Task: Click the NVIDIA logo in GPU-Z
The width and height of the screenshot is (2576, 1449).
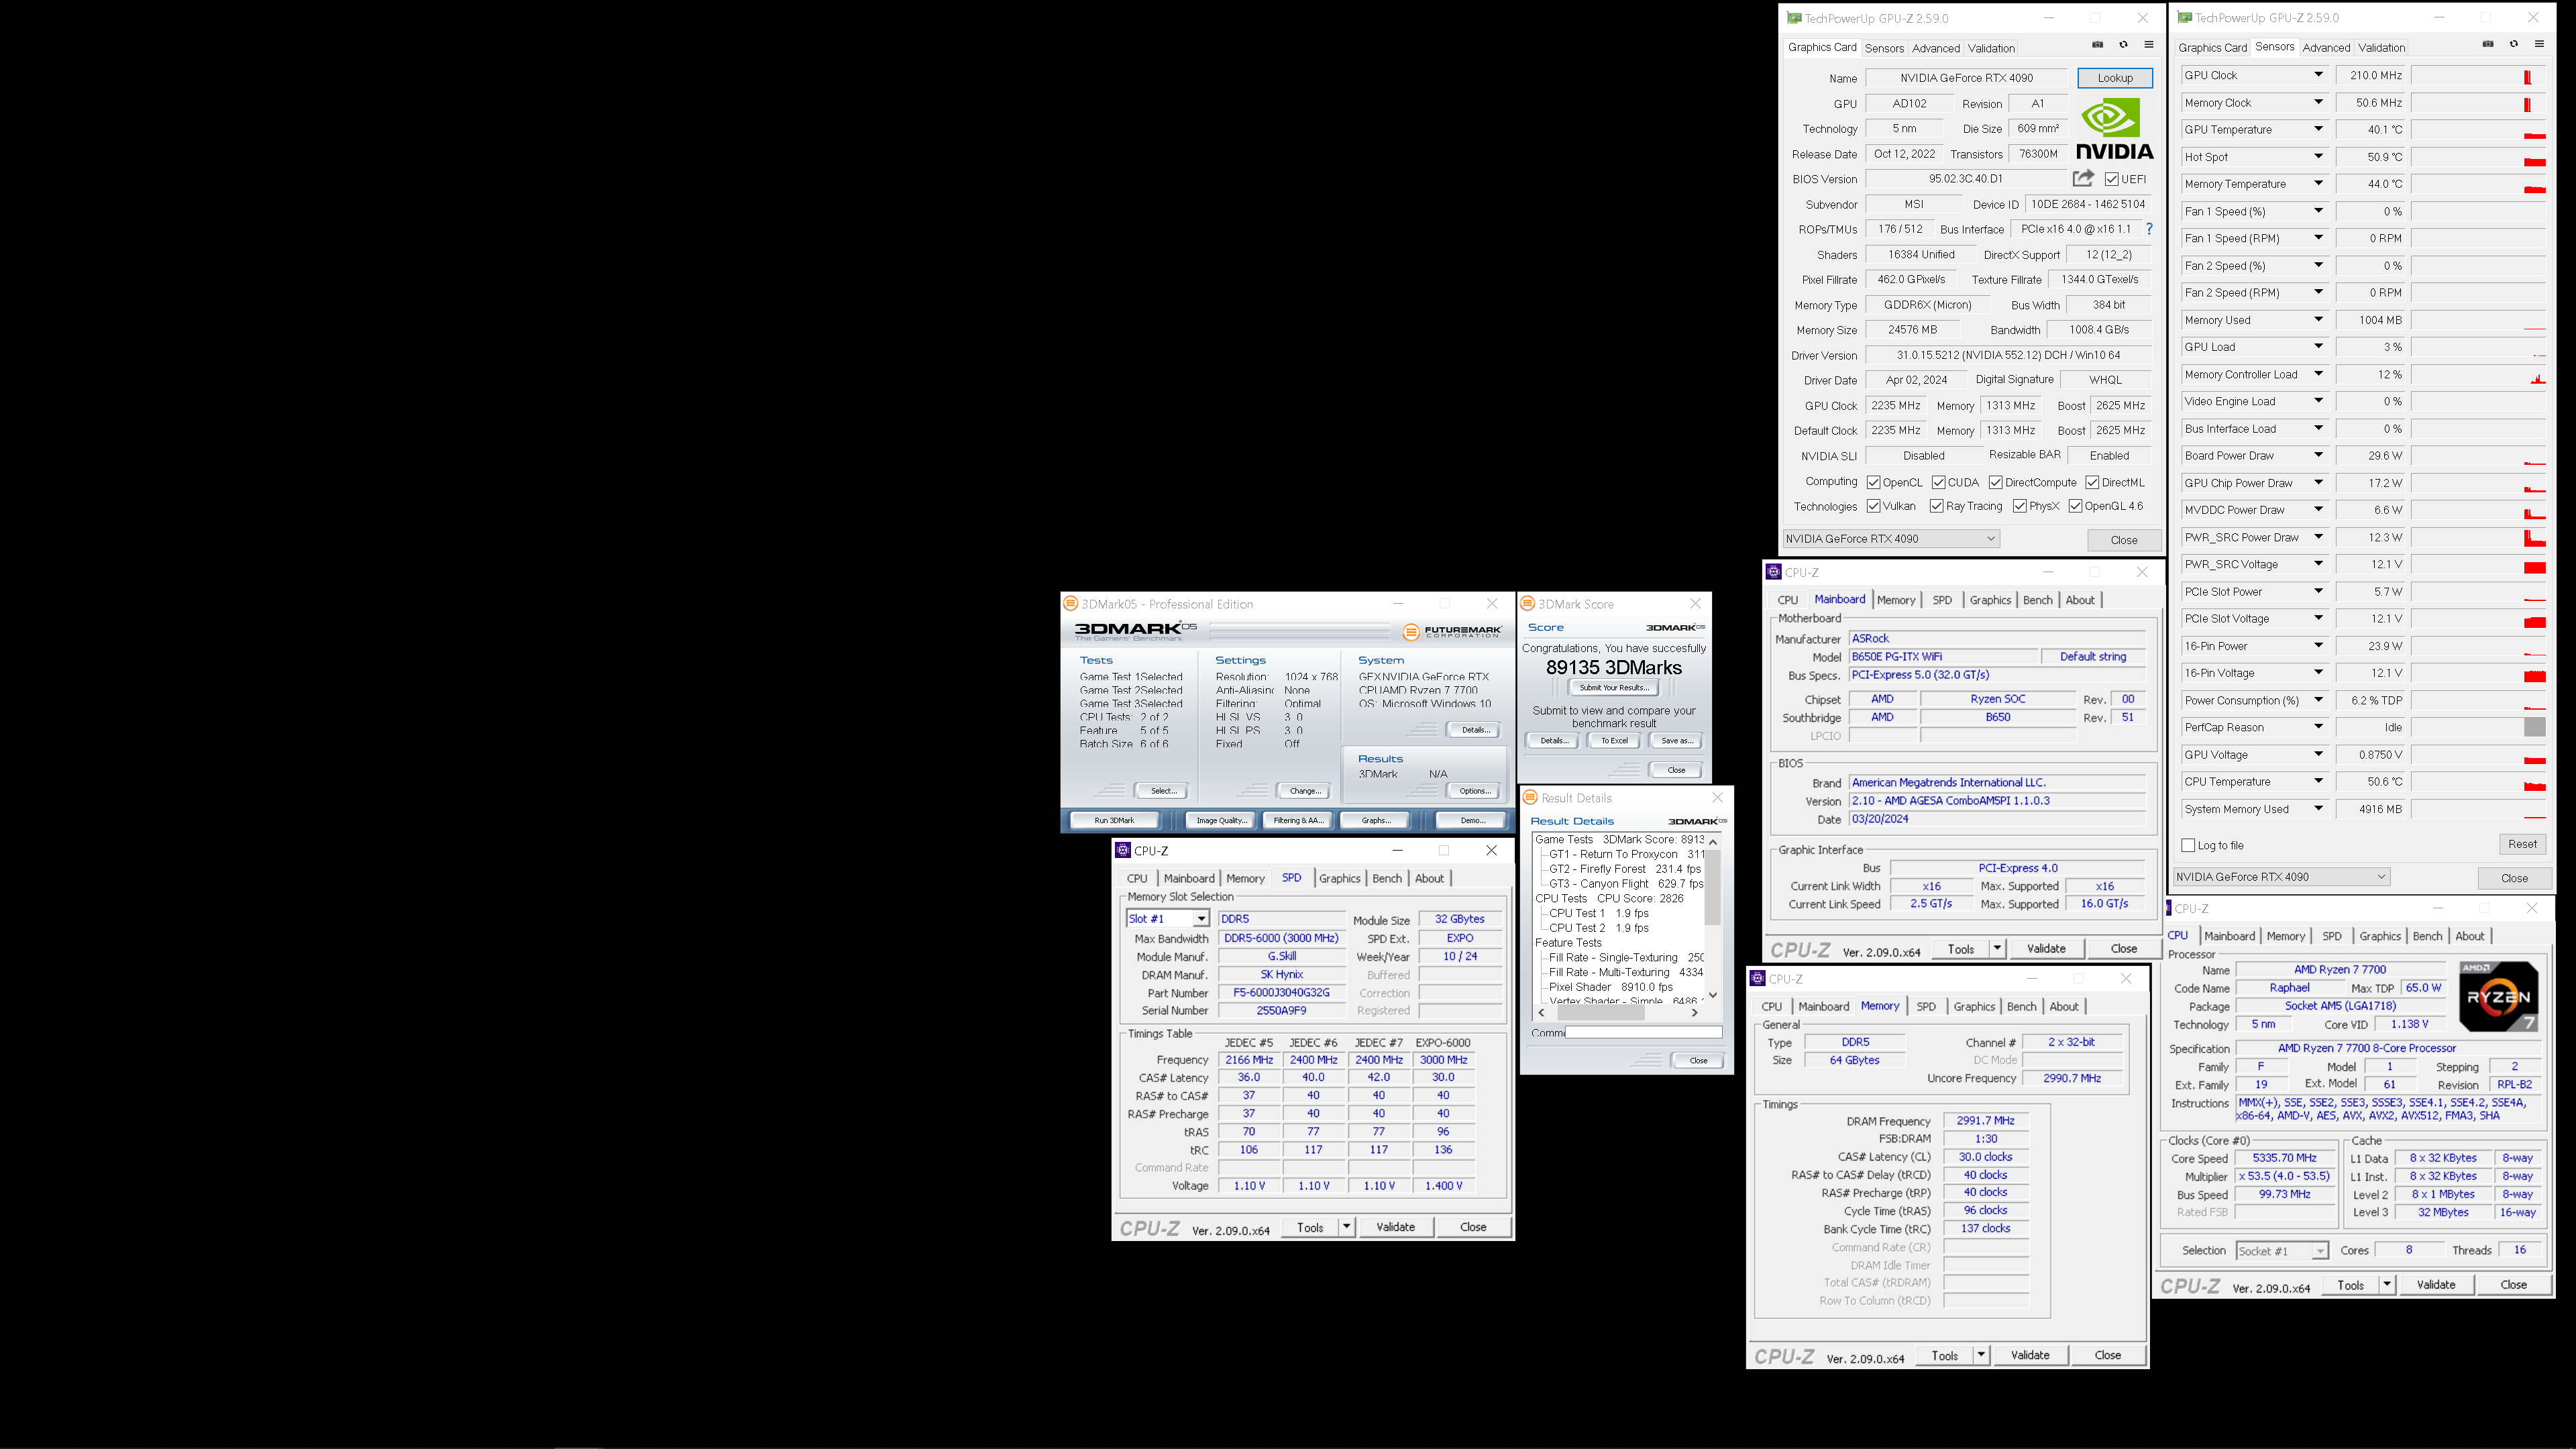Action: coord(2114,129)
